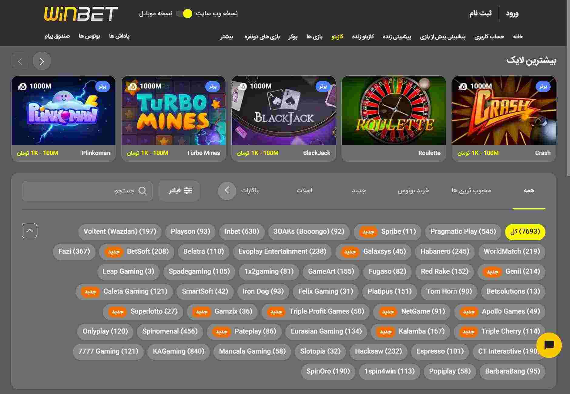The width and height of the screenshot is (570, 394).
Task: Open the live chat bubble
Action: [549, 345]
